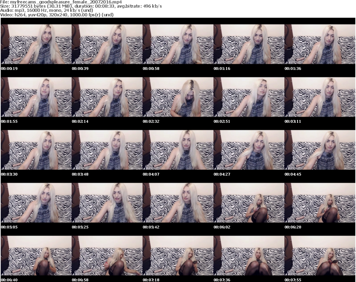Select the thumbnail frame at 00:00:39
The width and height of the screenshot is (356, 282).
click(x=107, y=44)
